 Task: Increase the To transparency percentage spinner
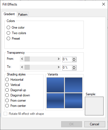click(x=74, y=67)
